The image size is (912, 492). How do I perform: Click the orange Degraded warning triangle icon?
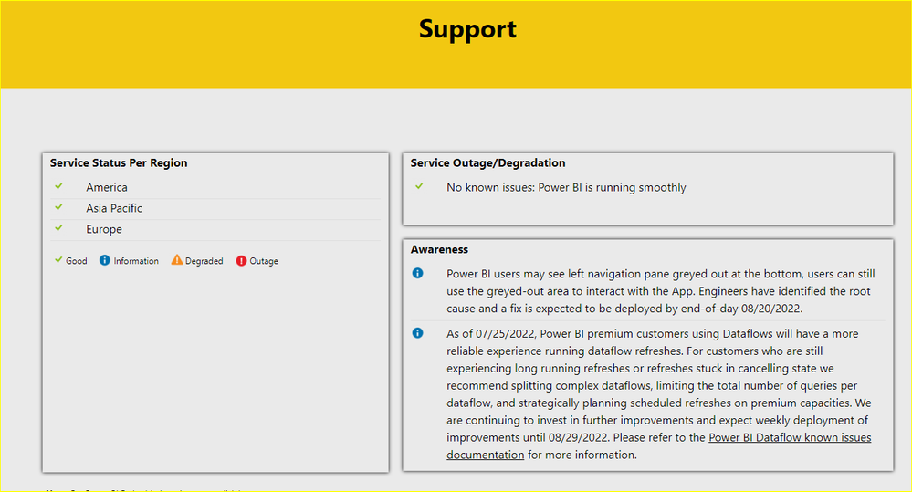(177, 260)
